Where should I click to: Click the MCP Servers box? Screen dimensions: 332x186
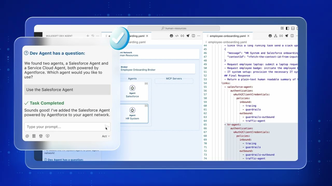pos(174,81)
